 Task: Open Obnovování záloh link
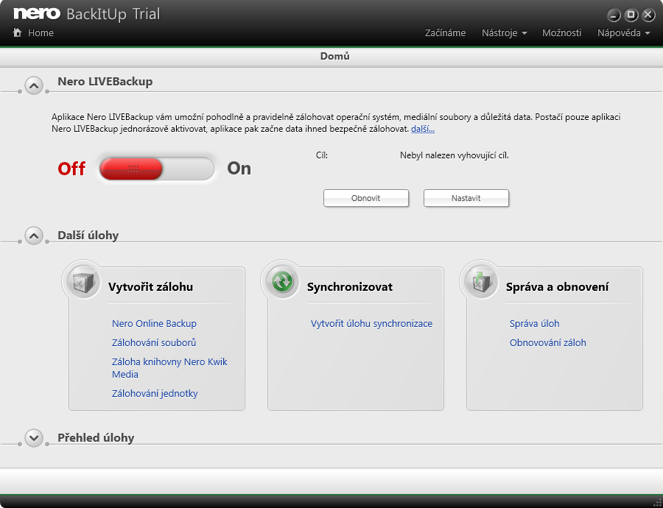pos(547,342)
